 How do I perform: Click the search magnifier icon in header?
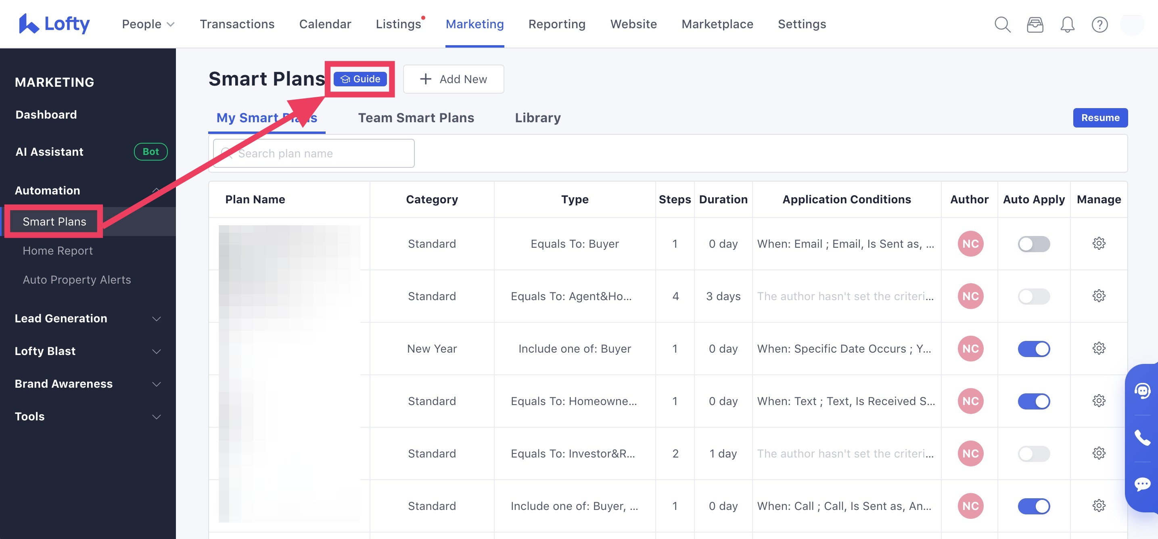point(1002,24)
